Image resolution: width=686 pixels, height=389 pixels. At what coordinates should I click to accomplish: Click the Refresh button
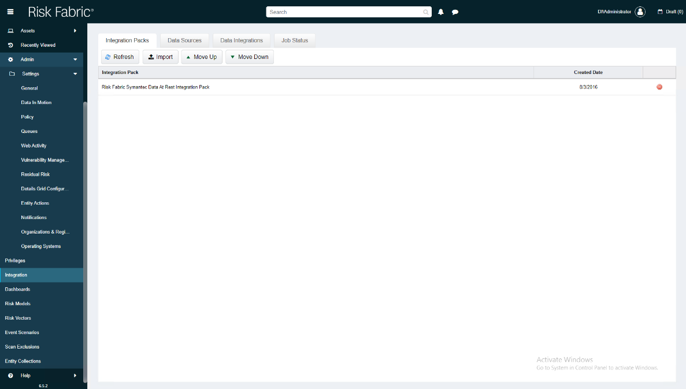click(120, 57)
